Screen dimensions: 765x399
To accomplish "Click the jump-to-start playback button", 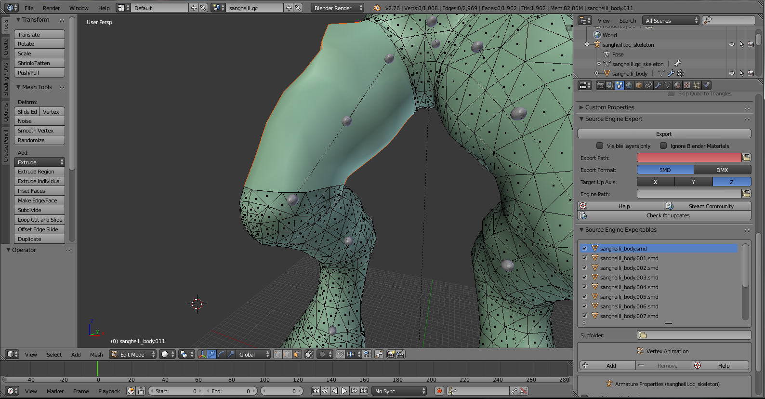I will pos(316,391).
